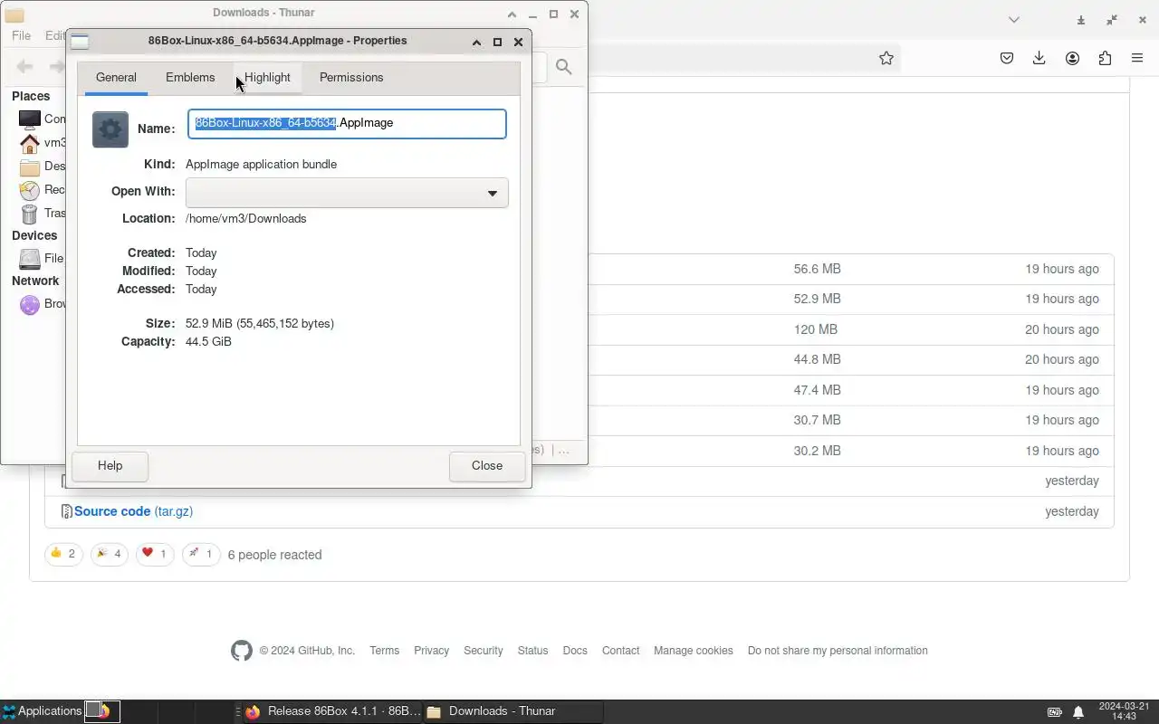Click the 6 people reacted text
The image size is (1159, 724).
coord(274,555)
